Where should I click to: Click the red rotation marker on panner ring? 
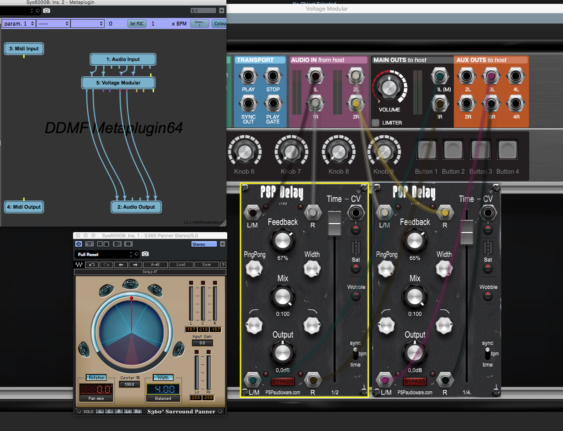pyautogui.click(x=131, y=298)
